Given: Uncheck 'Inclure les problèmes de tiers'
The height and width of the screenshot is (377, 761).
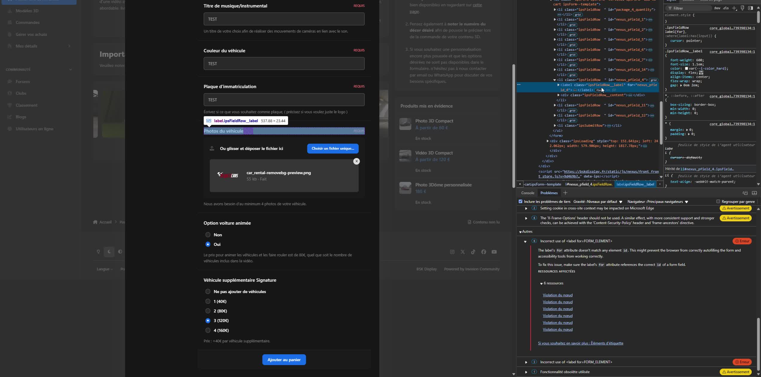Looking at the screenshot, I should click(x=520, y=201).
